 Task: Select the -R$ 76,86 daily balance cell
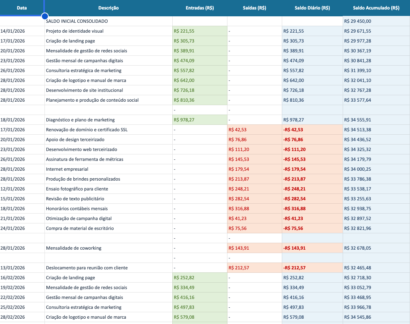click(x=312, y=140)
